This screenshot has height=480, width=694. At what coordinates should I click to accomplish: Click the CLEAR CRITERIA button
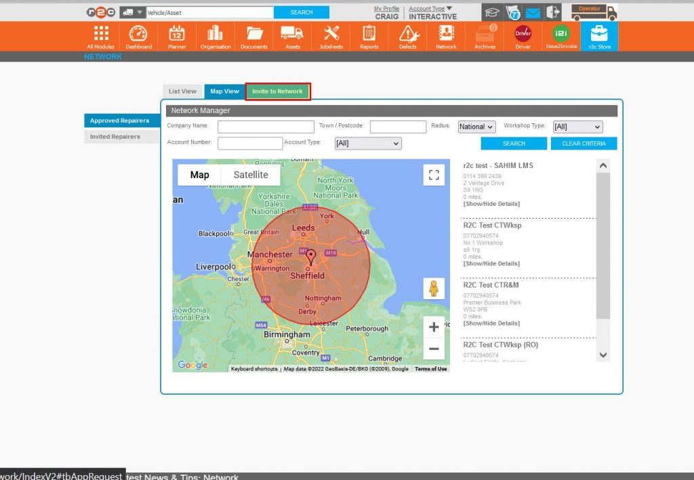[584, 143]
